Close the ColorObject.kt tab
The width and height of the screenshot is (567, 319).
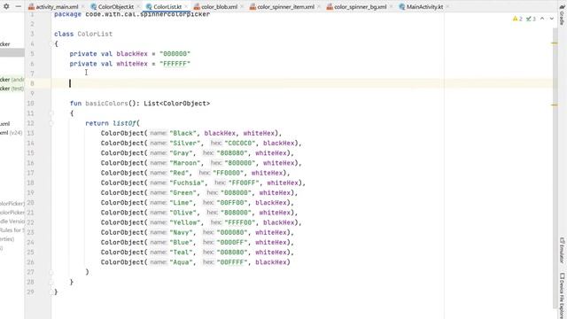coord(138,7)
